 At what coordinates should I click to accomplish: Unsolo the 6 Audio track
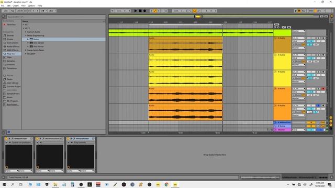tap(318, 105)
